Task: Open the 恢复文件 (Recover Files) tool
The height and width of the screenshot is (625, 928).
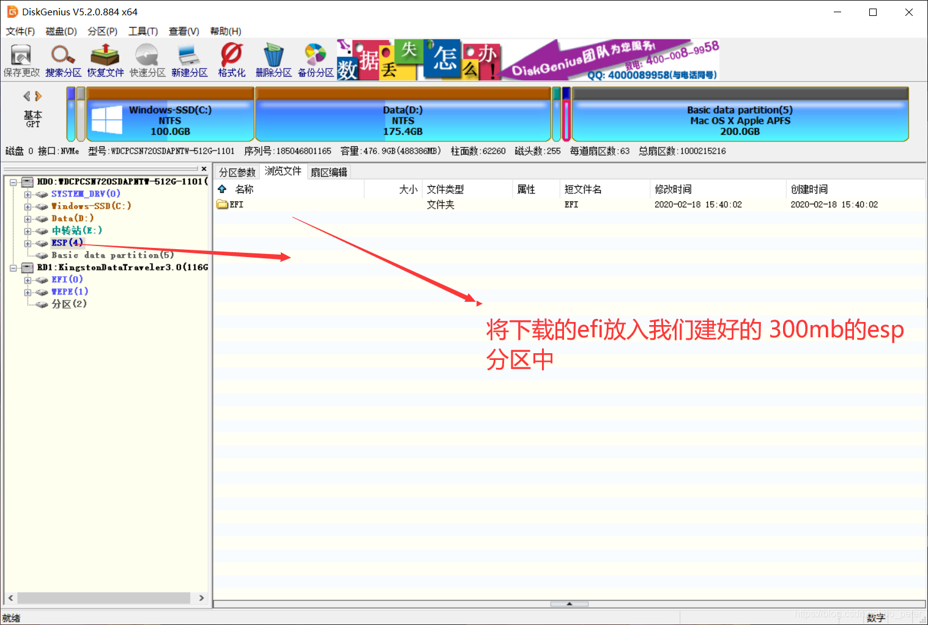Action: 105,59
